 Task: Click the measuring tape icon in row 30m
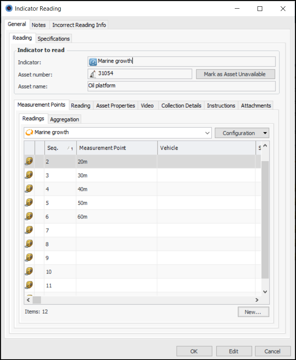[x=29, y=175]
